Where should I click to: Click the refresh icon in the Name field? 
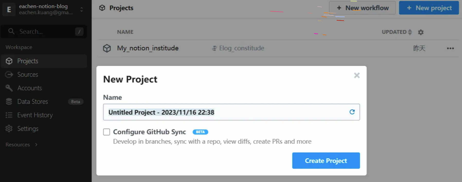(x=352, y=112)
